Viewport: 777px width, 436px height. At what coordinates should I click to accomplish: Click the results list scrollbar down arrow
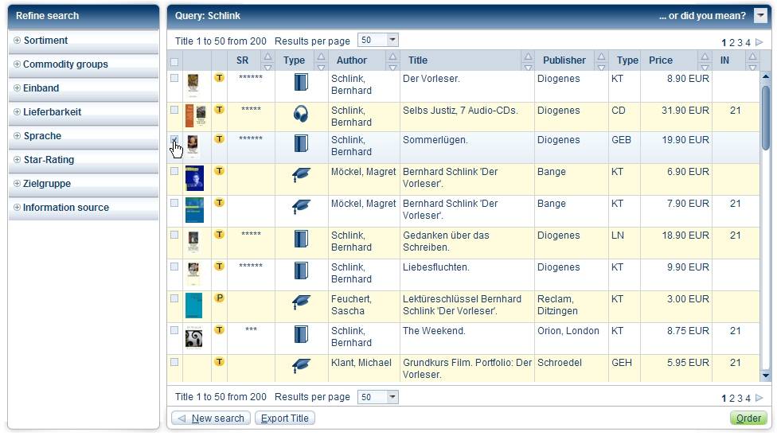(766, 376)
